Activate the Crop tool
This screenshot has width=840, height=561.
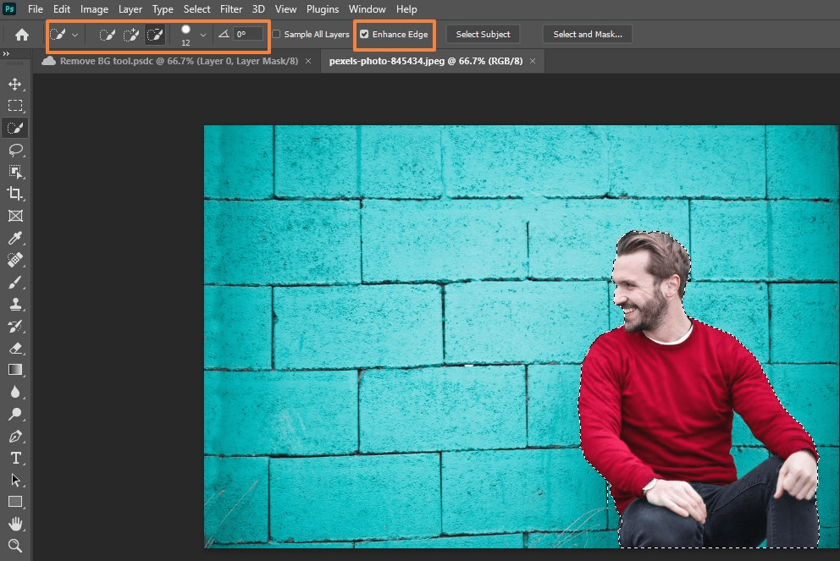pyautogui.click(x=14, y=194)
